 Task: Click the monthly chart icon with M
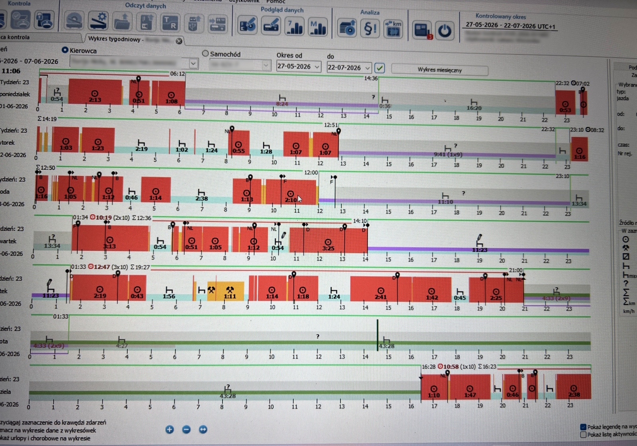318,27
